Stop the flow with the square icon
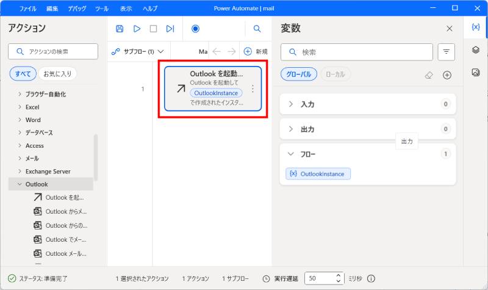 pyautogui.click(x=154, y=29)
